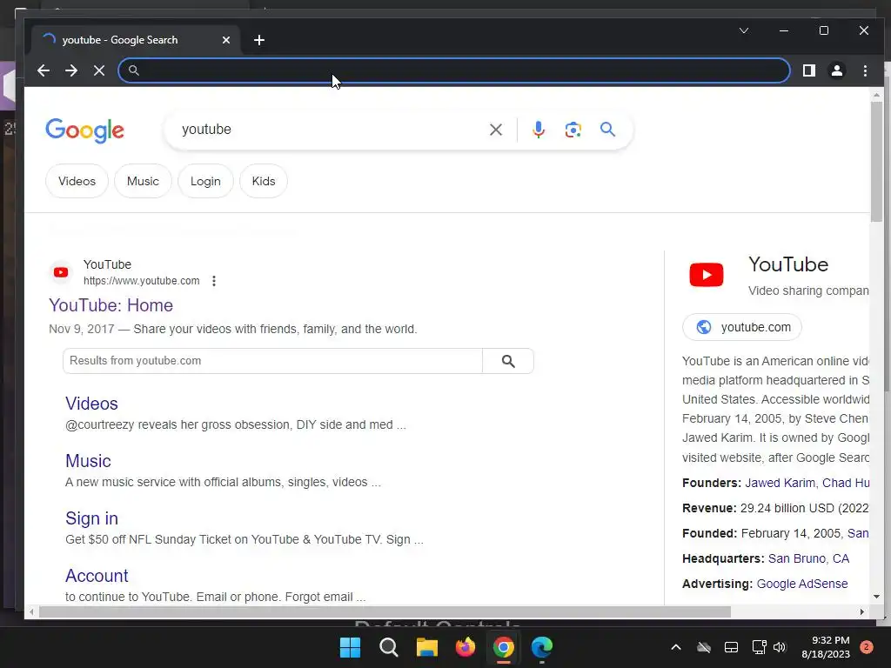Click the https://www.youtube.com URL text
The height and width of the screenshot is (668, 891).
142,281
